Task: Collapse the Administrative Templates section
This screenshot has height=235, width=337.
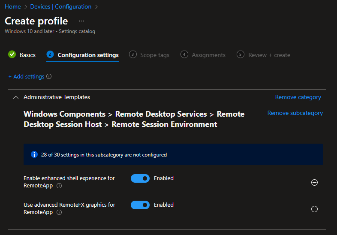Action: pyautogui.click(x=16, y=97)
